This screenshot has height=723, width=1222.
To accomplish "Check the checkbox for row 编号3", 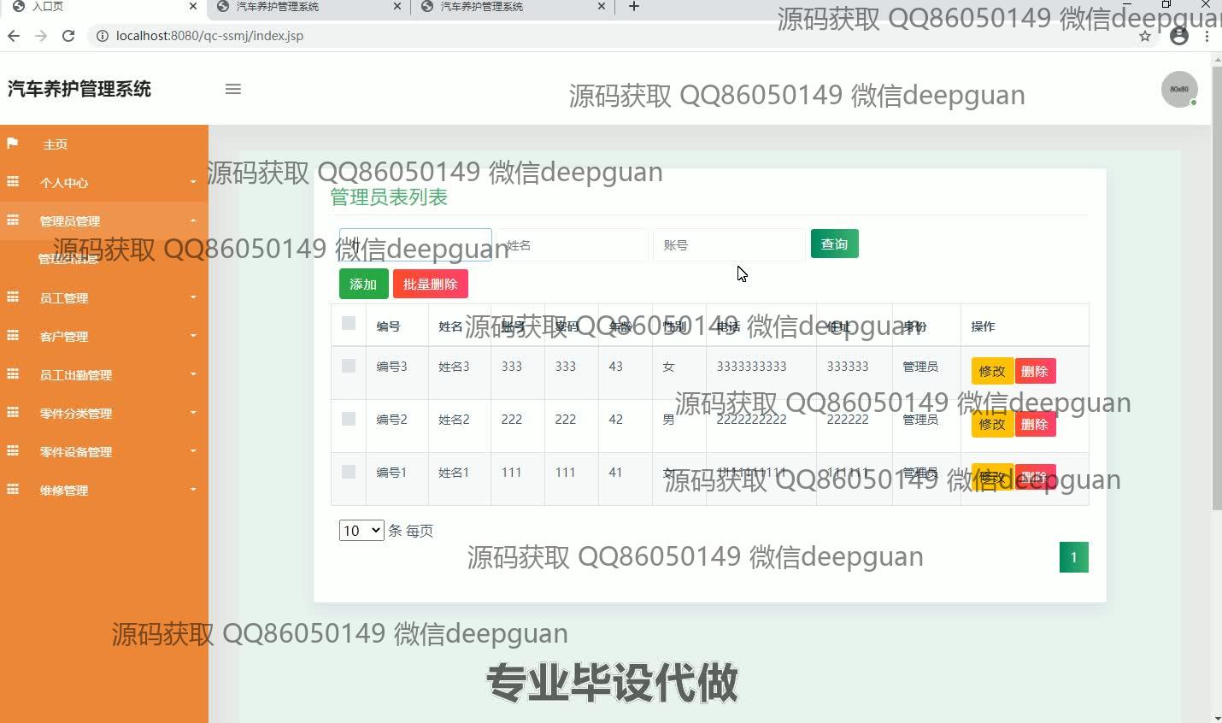I will [349, 366].
